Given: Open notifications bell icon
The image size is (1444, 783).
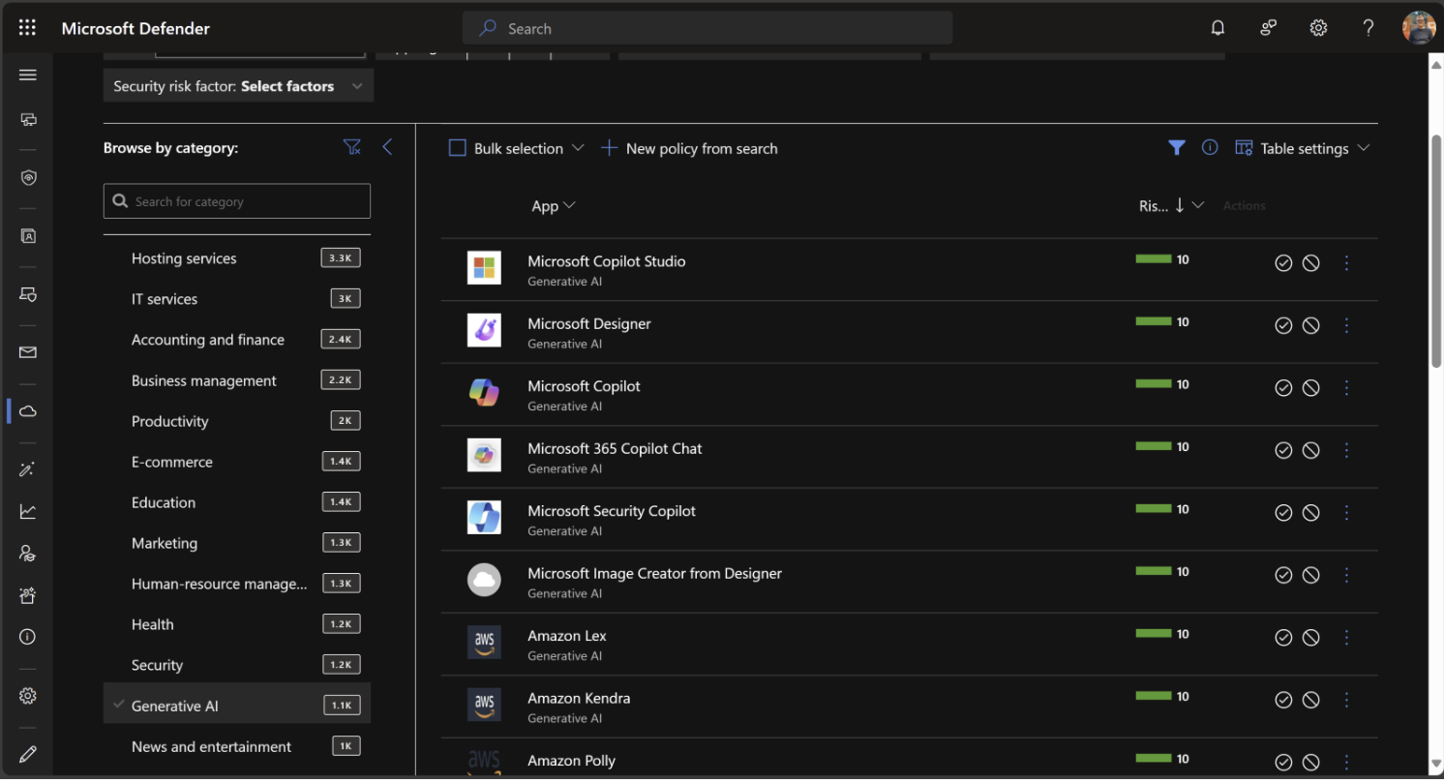Looking at the screenshot, I should click(1218, 28).
